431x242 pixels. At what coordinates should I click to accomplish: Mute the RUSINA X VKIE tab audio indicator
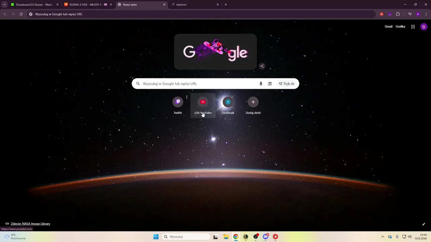pyautogui.click(x=106, y=5)
